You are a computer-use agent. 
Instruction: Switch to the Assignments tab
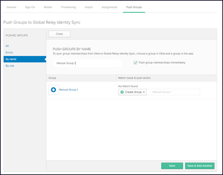[x=109, y=7]
